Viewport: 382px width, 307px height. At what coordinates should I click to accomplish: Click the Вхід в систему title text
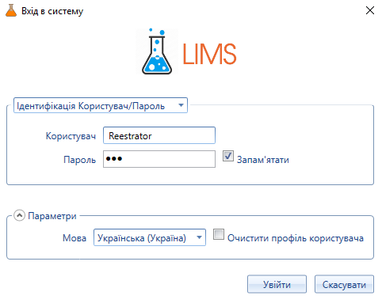(52, 11)
